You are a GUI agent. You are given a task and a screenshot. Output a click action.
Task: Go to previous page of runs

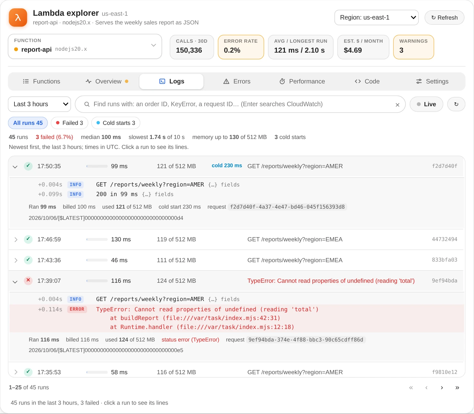[x=426, y=388]
